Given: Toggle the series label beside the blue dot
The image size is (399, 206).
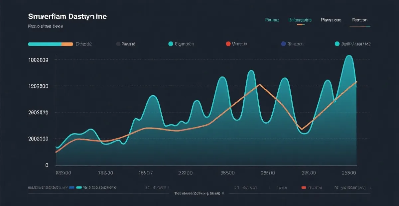Looking at the screenshot, I should coord(295,44).
